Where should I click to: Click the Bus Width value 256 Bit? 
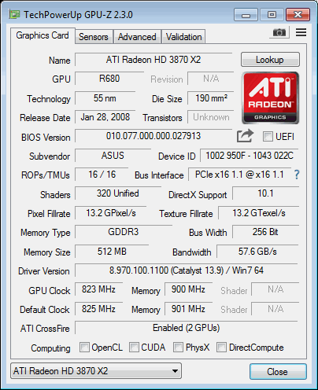(x=265, y=232)
